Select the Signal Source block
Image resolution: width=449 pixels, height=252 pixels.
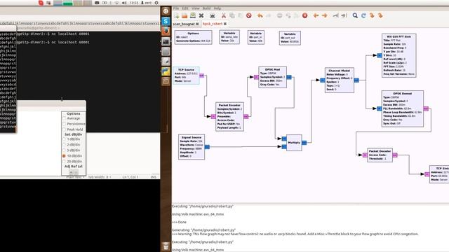[x=192, y=147]
